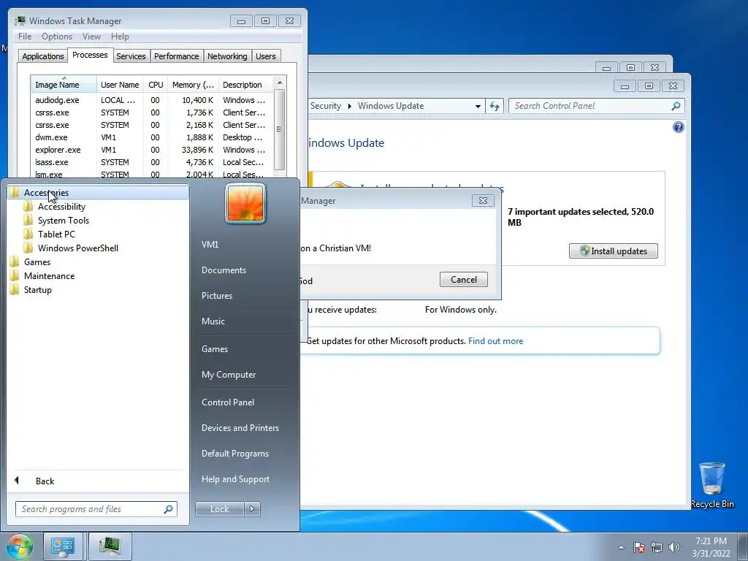Image resolution: width=748 pixels, height=561 pixels.
Task: Switch to Users tab
Action: (x=266, y=56)
